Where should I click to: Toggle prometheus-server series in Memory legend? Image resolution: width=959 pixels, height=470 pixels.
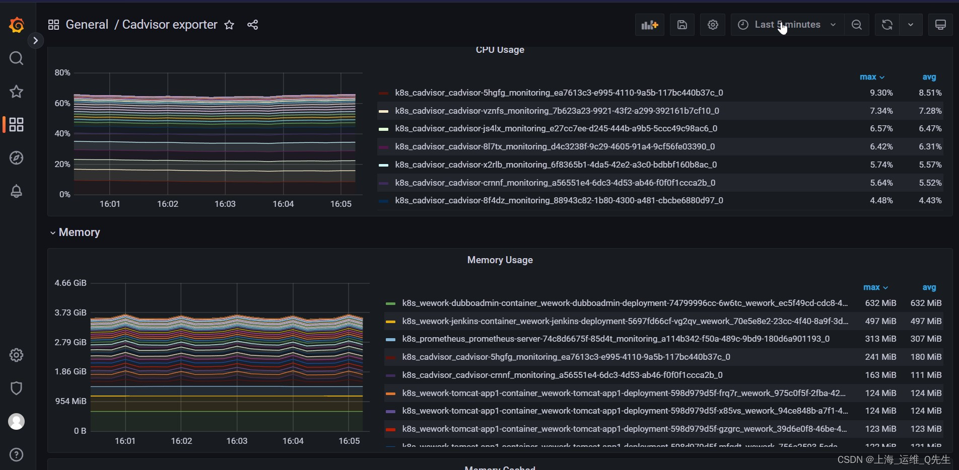pyautogui.click(x=616, y=339)
